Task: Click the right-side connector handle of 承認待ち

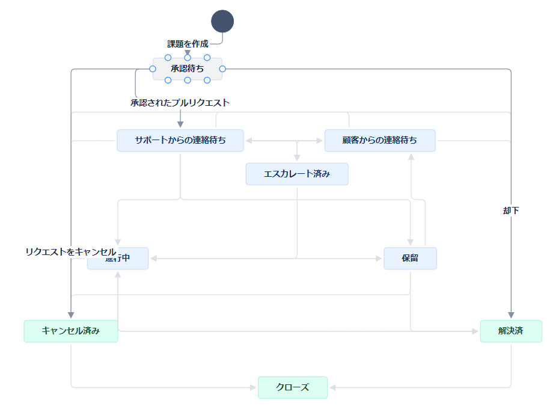Action: pos(222,69)
